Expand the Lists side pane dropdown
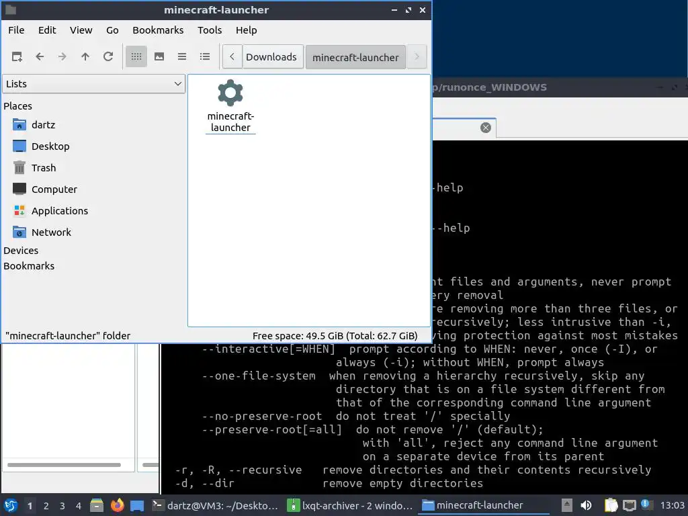This screenshot has width=688, height=516. (93, 84)
